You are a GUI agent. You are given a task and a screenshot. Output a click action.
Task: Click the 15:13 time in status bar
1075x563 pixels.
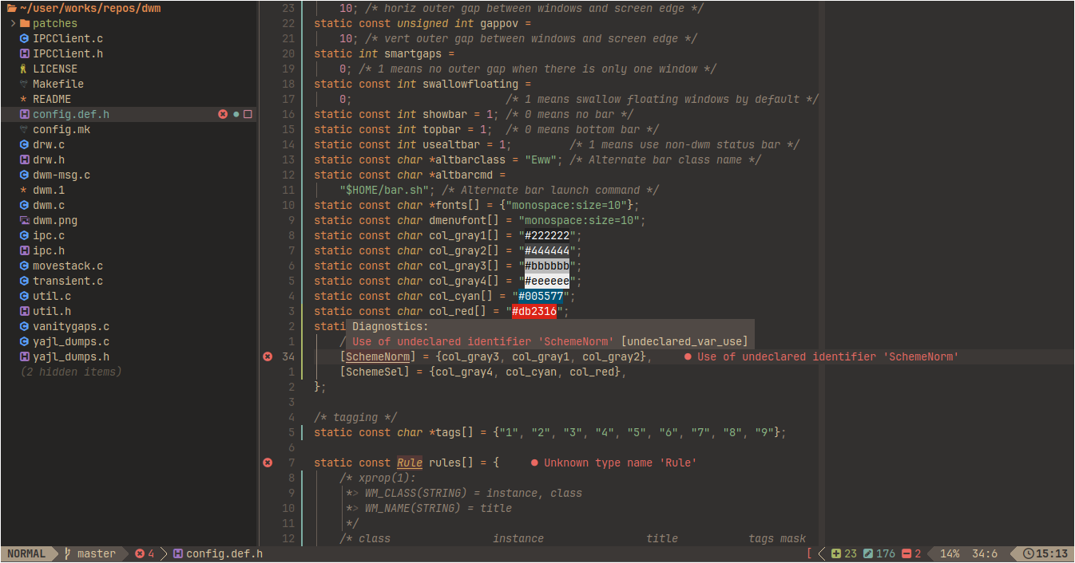point(1052,553)
